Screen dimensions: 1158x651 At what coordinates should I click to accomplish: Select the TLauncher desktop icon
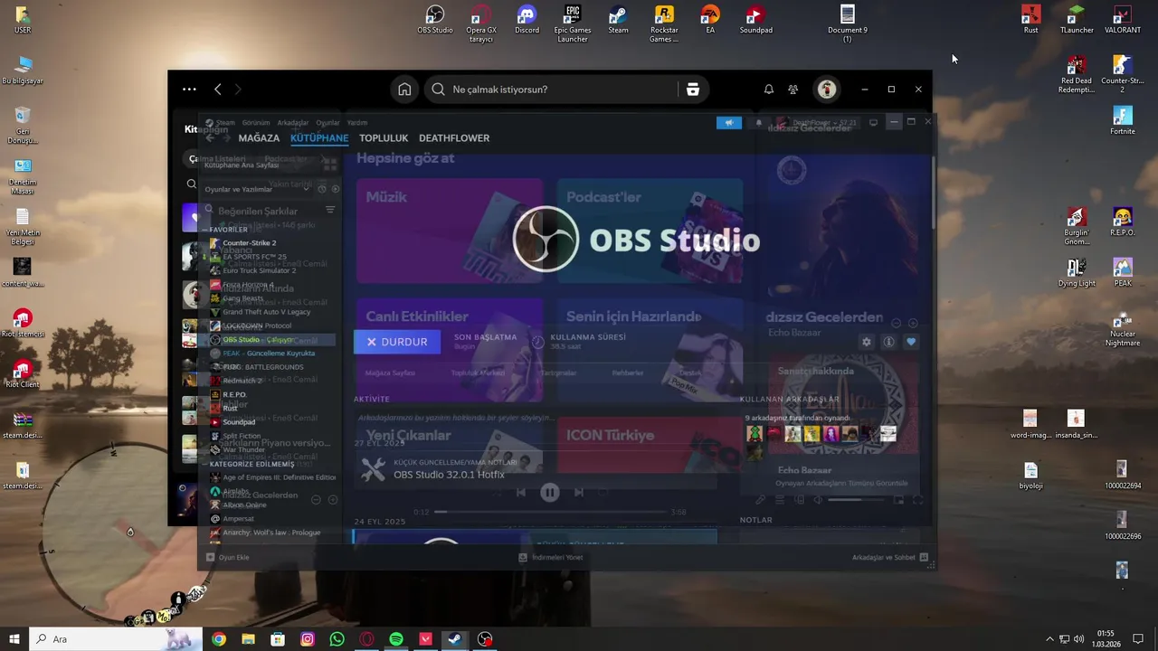click(1077, 20)
